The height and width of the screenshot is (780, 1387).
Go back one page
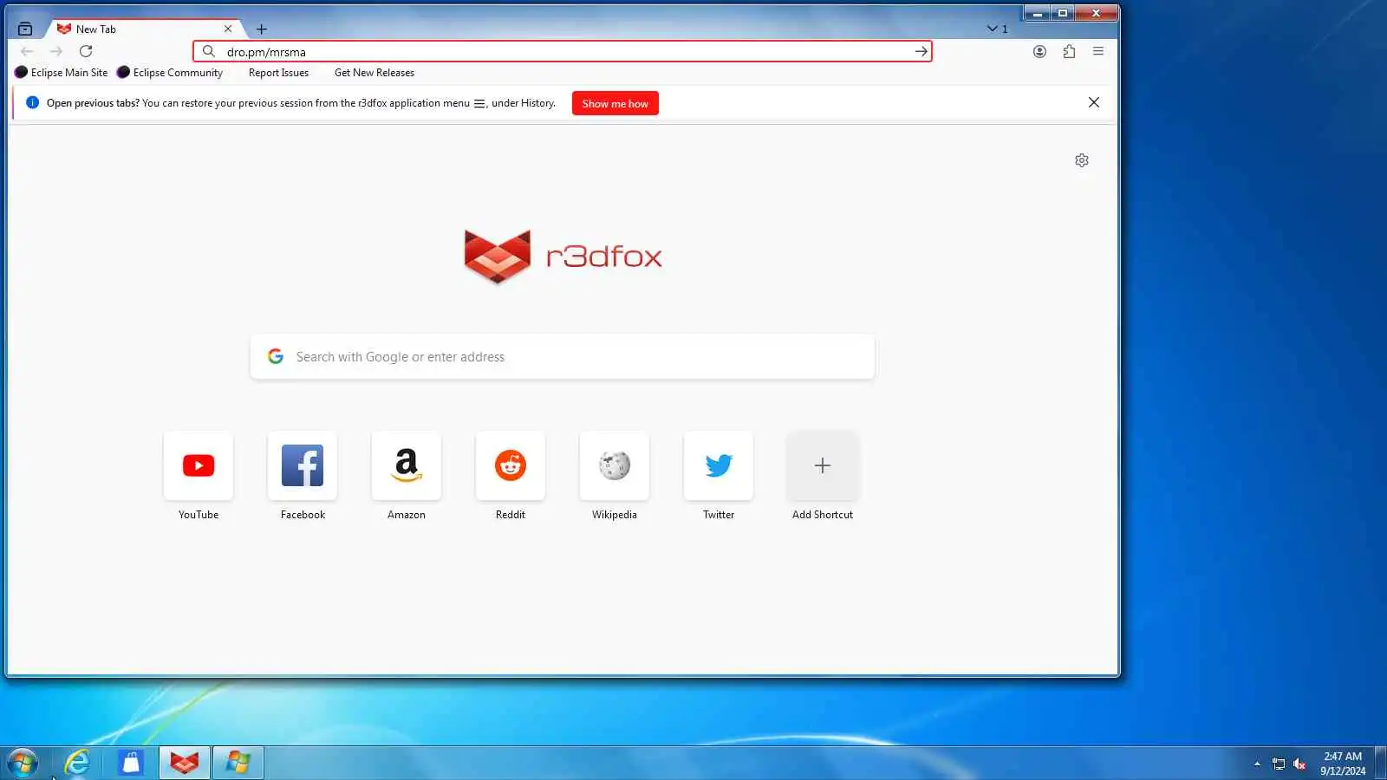(27, 51)
